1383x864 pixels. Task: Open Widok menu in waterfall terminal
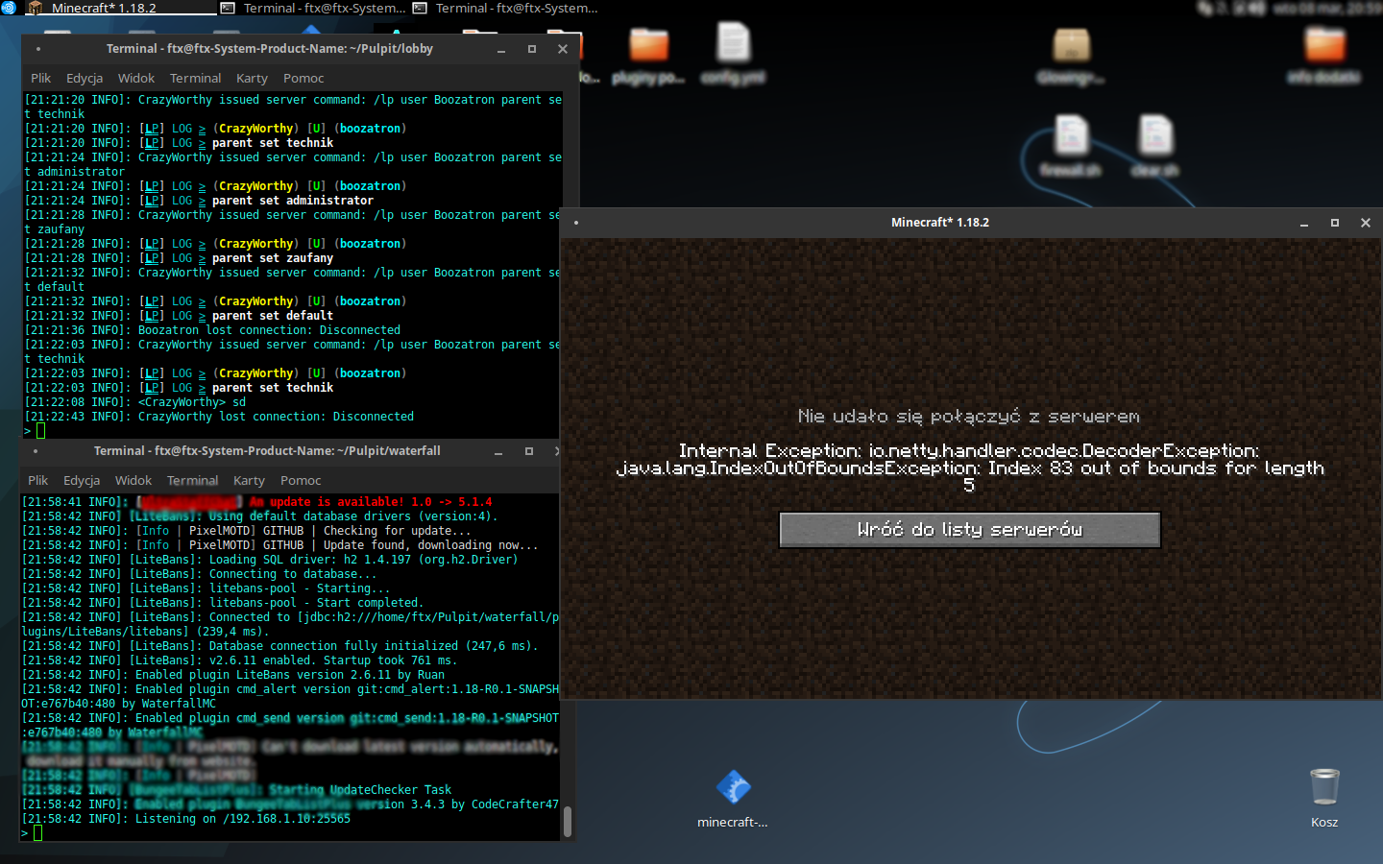pyautogui.click(x=133, y=480)
